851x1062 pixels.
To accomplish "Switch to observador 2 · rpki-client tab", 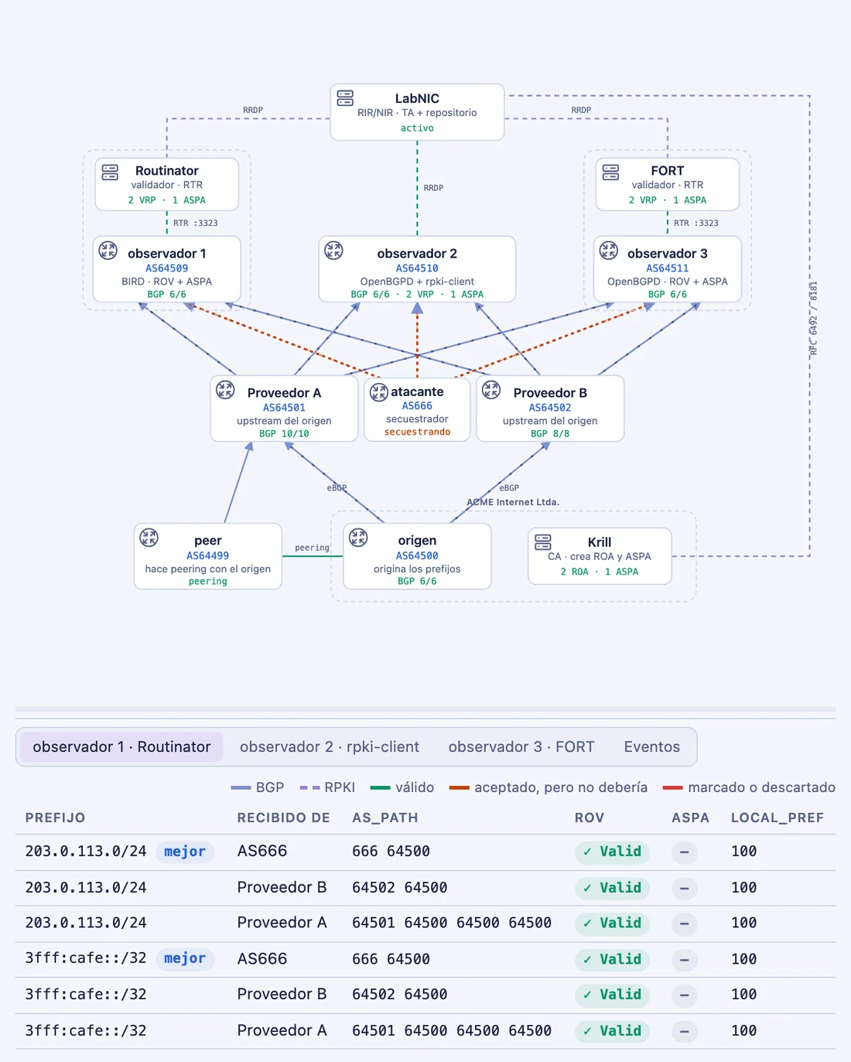I will (x=330, y=746).
